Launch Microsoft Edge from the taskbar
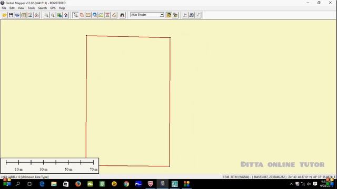The width and height of the screenshot is (337, 189). coord(42,184)
